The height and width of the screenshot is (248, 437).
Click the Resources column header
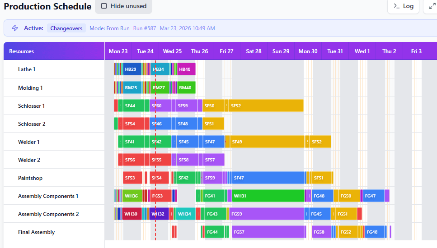(x=54, y=51)
